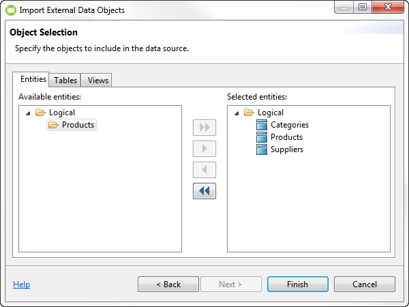Select Logical folder in Selected entities list
Image resolution: width=409 pixels, height=307 pixels.
(x=270, y=113)
